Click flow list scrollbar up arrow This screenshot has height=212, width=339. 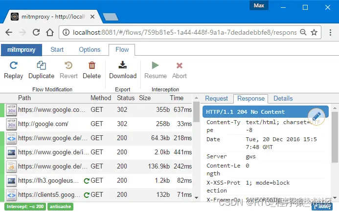(196, 98)
